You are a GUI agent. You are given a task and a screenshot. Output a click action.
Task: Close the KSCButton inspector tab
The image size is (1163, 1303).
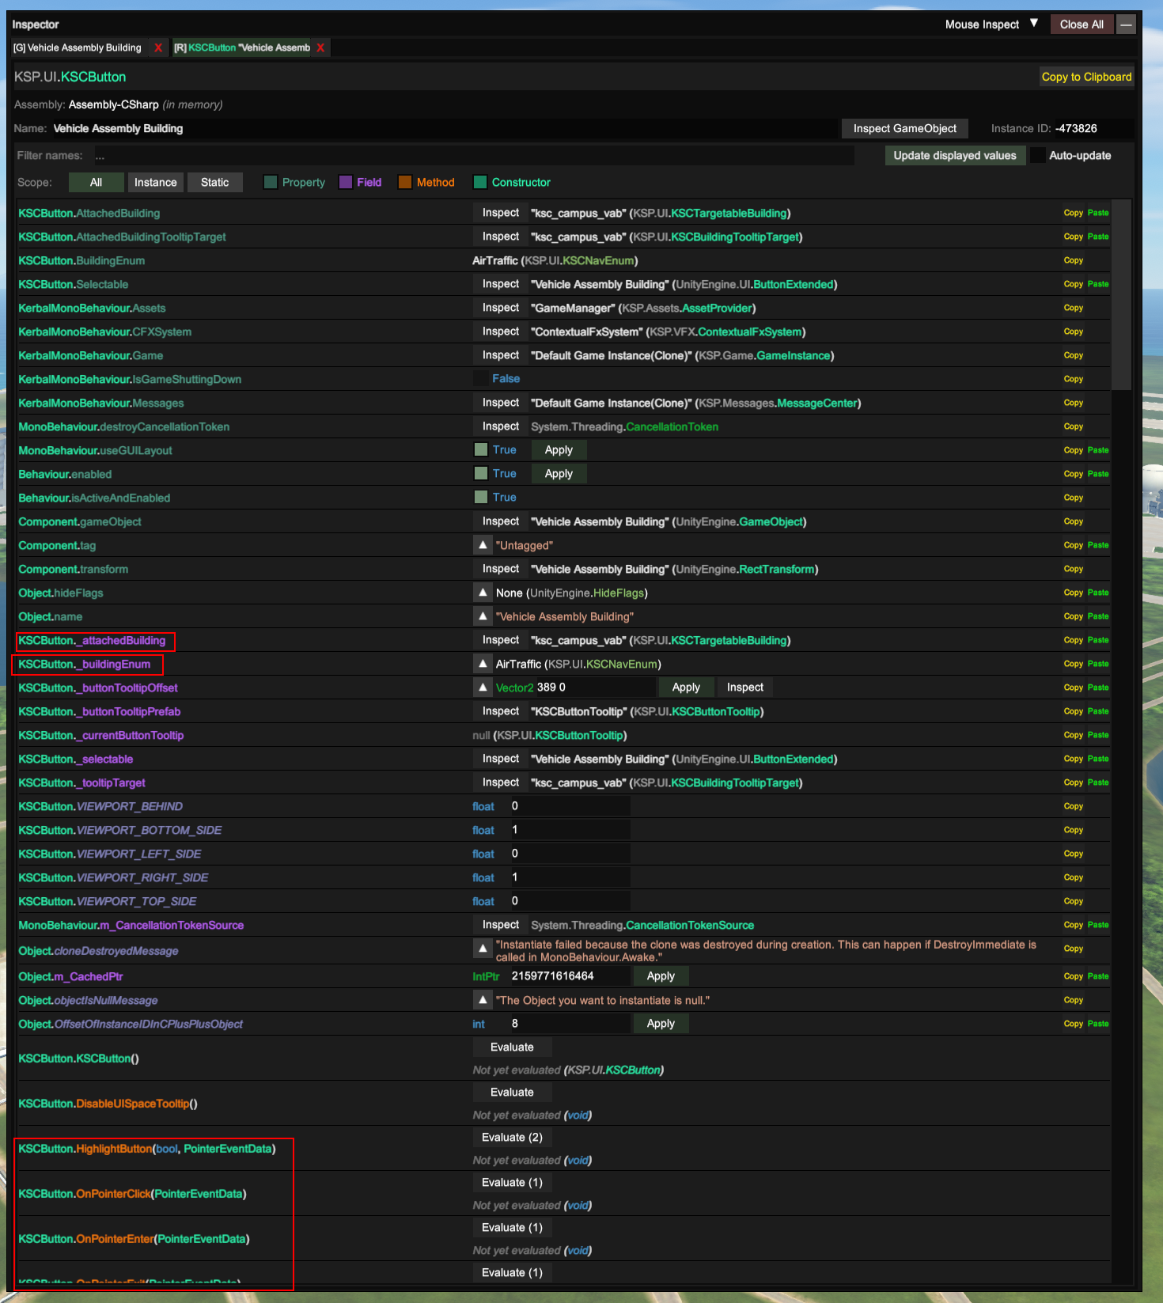pyautogui.click(x=320, y=48)
